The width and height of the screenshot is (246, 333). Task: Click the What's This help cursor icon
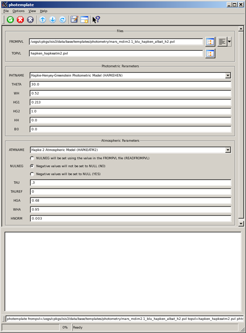(96, 20)
